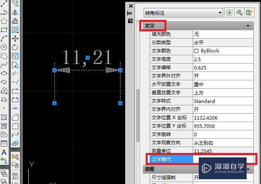The width and height of the screenshot is (261, 184).
Task: Select the Construction Line tool
Action: (4, 4)
